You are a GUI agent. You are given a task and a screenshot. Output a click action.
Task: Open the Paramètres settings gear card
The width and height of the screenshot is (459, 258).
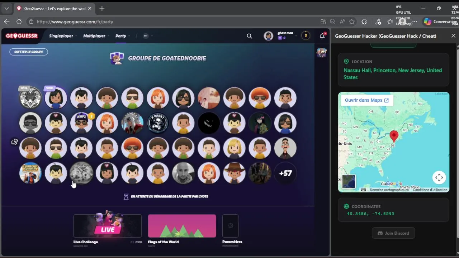pos(231,226)
